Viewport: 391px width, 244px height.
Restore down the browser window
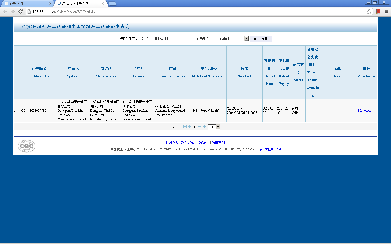click(375, 2)
